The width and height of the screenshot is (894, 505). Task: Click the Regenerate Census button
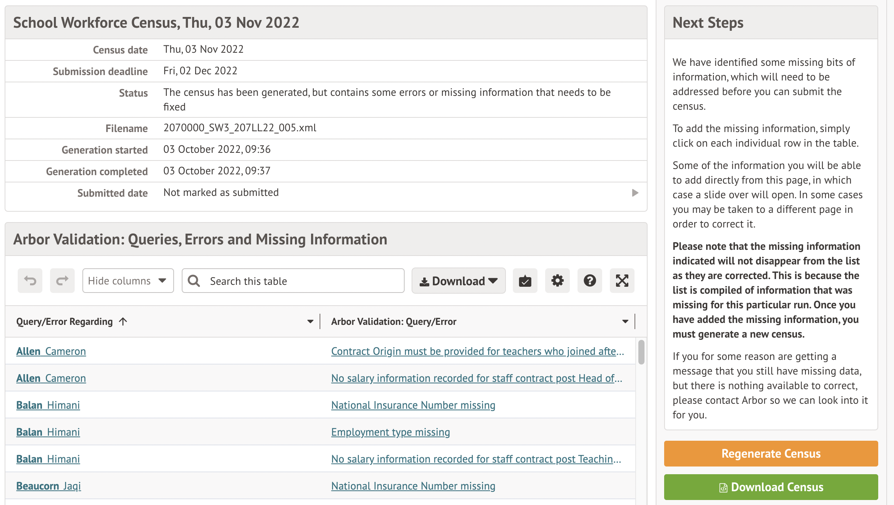(x=771, y=453)
